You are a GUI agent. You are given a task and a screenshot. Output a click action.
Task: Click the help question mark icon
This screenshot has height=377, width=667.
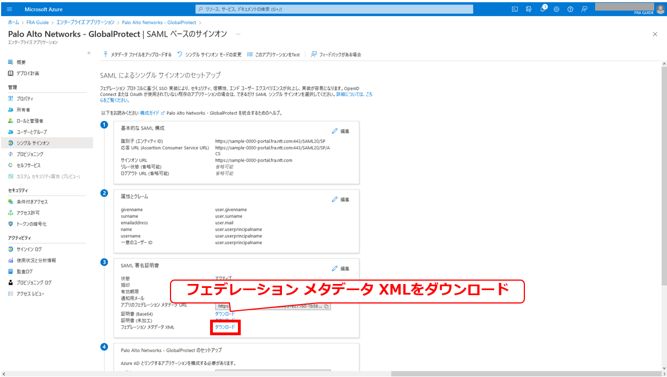(x=570, y=9)
